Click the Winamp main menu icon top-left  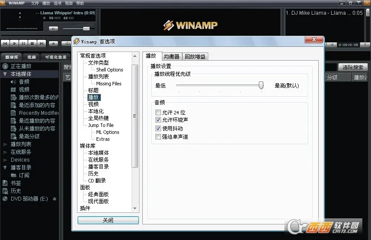[2, 3]
